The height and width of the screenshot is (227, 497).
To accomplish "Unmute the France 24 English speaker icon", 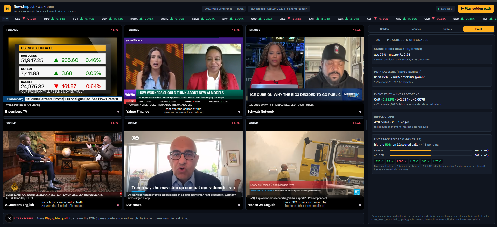I will pyautogui.click(x=360, y=205).
